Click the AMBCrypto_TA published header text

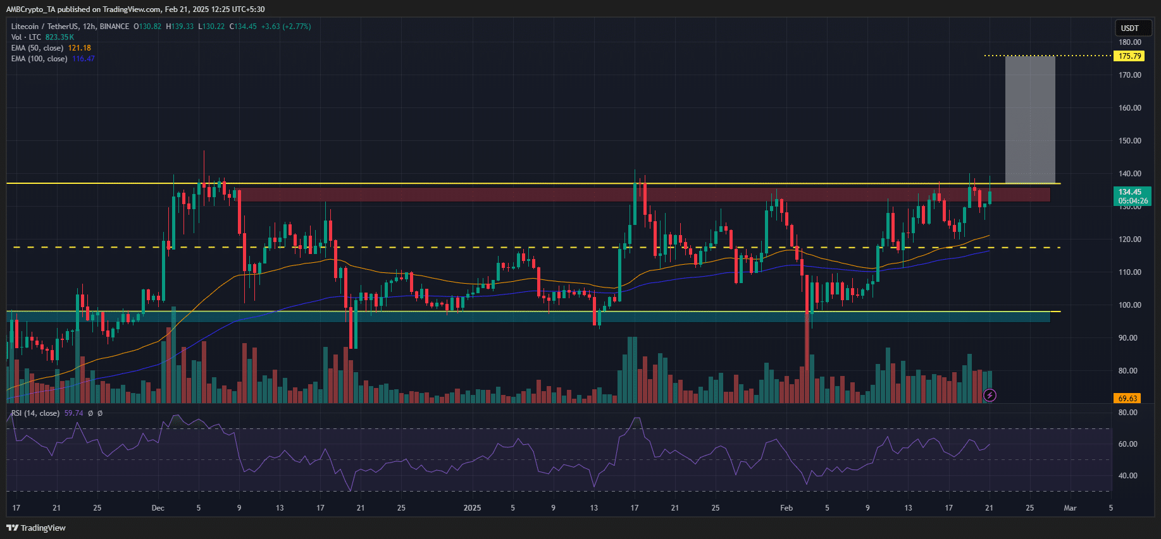tap(135, 9)
